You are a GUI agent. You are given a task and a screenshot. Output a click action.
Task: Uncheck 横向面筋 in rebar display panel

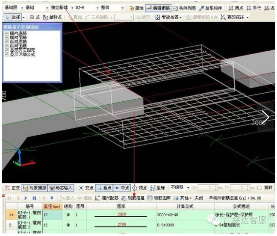coord(7,38)
